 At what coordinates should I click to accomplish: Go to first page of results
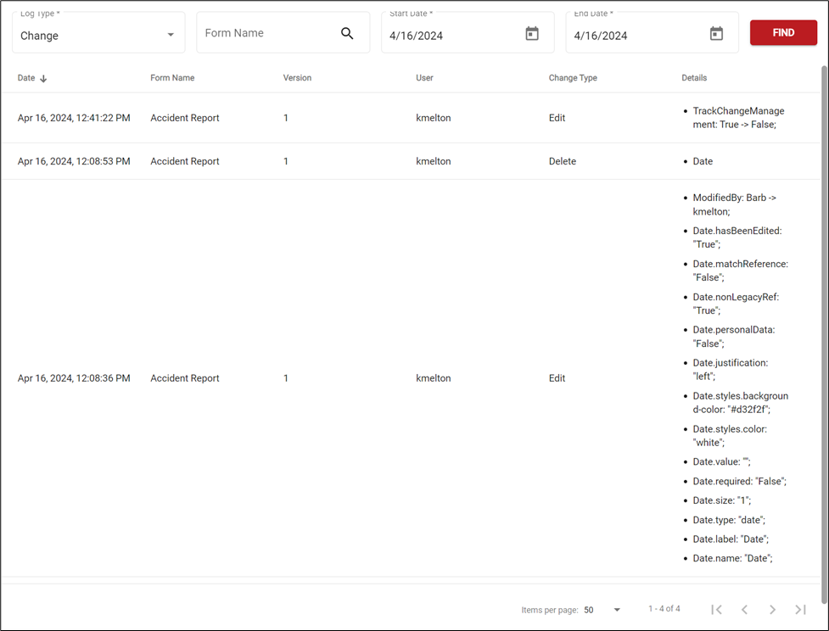pyautogui.click(x=716, y=609)
